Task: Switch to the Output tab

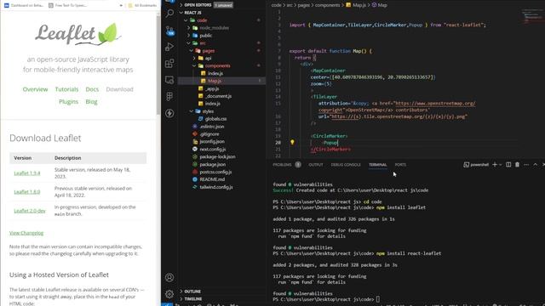Action: pos(316,164)
